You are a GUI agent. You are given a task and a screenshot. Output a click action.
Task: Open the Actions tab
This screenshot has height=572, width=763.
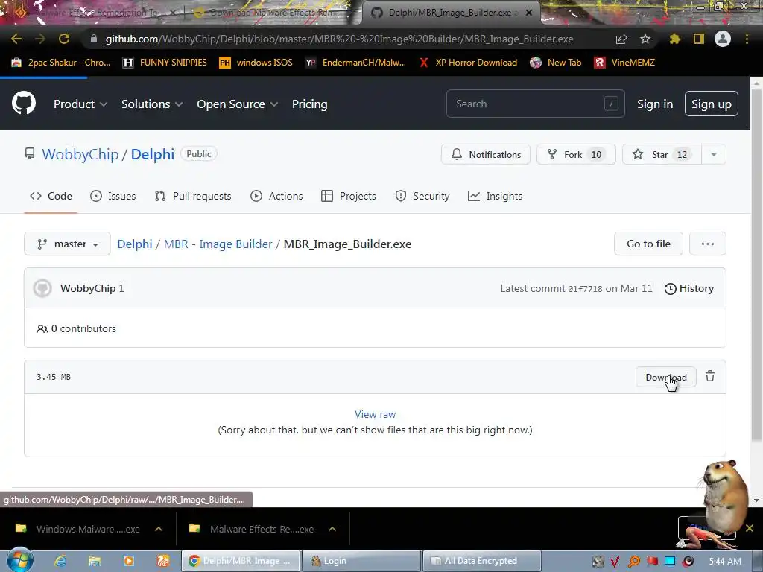pos(276,196)
